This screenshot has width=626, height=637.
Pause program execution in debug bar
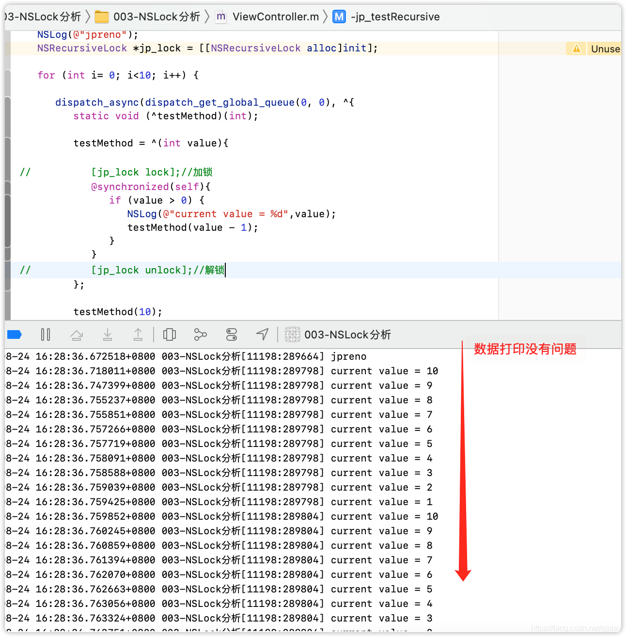(46, 334)
